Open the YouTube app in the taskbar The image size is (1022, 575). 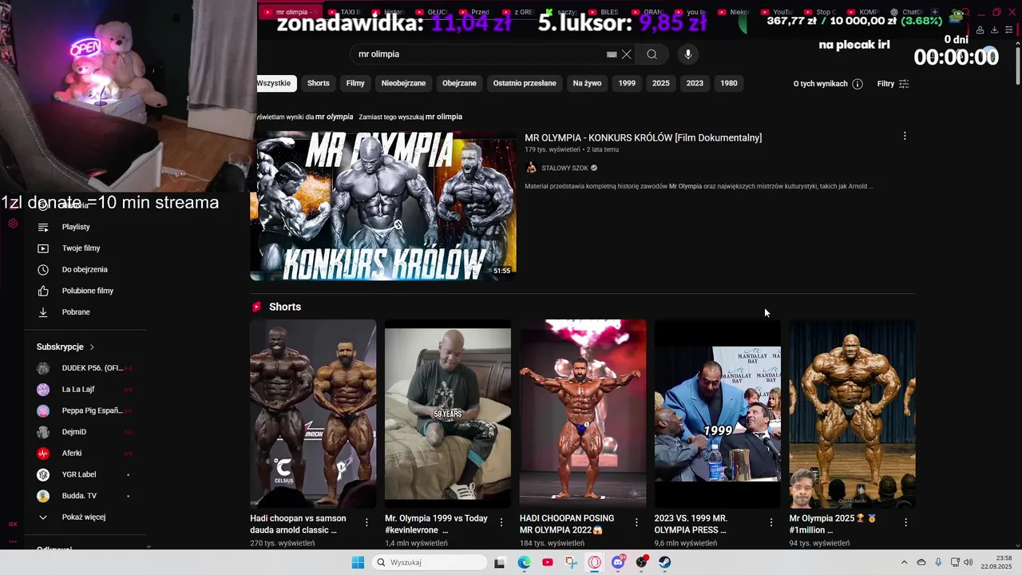[547, 562]
